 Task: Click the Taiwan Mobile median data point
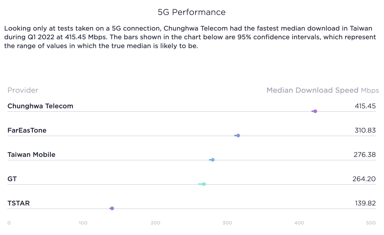213,160
